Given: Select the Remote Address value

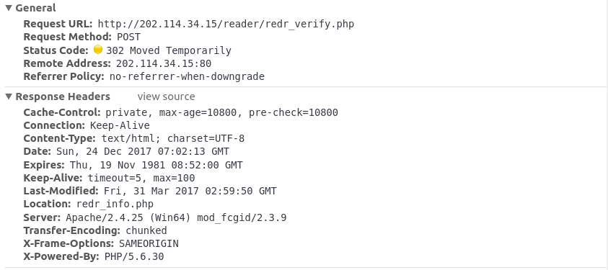Looking at the screenshot, I should tap(164, 63).
